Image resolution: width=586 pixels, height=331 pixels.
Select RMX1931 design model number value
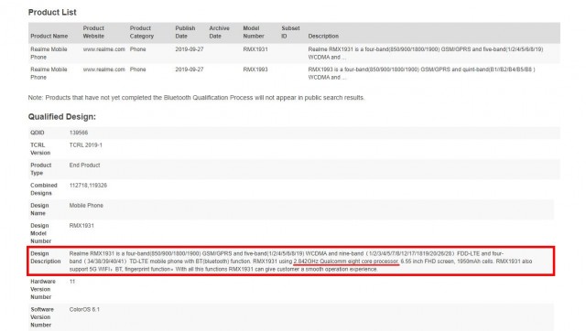click(x=81, y=226)
